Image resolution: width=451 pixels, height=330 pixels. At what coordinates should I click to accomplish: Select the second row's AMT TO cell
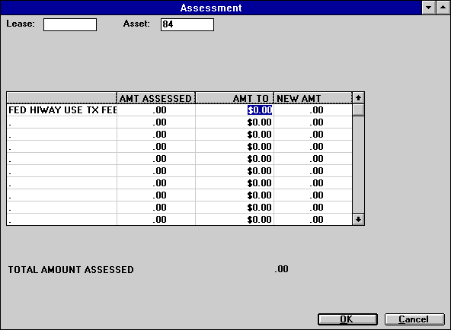click(x=235, y=122)
